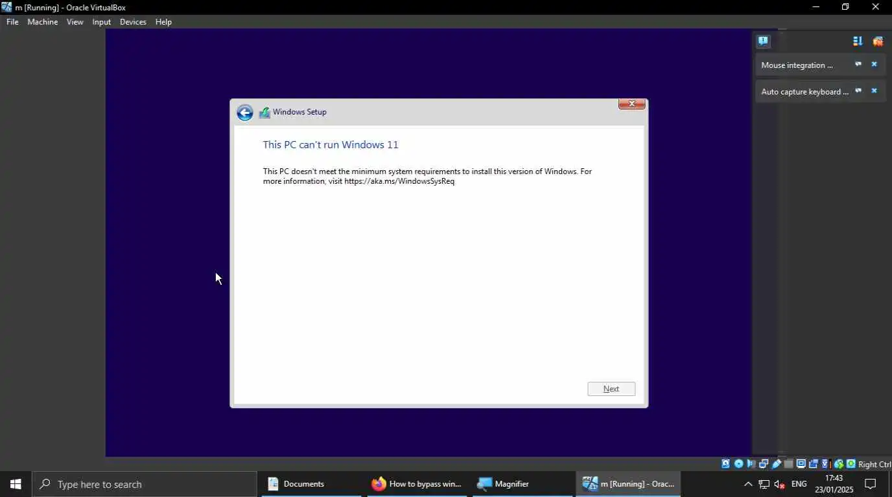
Task: Click the network status bar indicator
Action: (x=764, y=464)
